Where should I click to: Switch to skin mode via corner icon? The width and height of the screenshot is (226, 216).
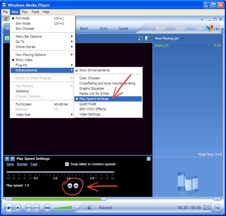(217, 207)
